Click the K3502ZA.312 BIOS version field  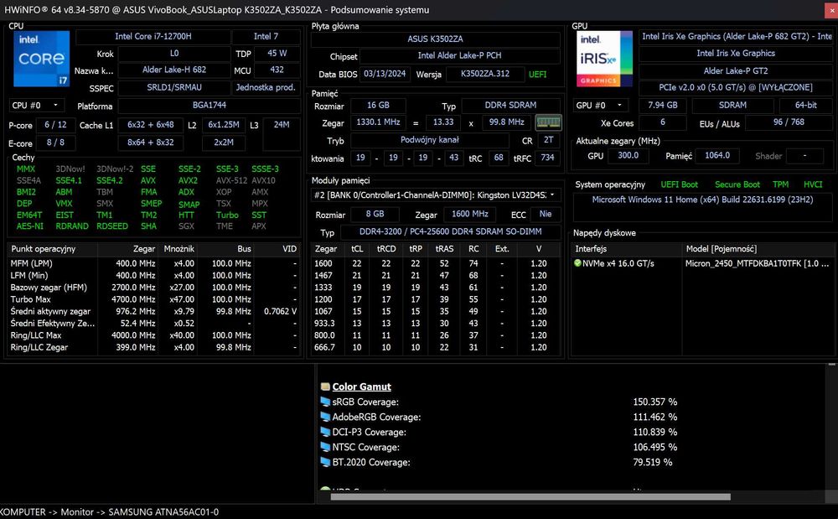[x=485, y=74]
